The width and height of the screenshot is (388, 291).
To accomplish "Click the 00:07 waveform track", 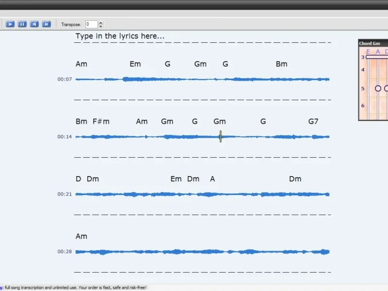I will (202, 79).
